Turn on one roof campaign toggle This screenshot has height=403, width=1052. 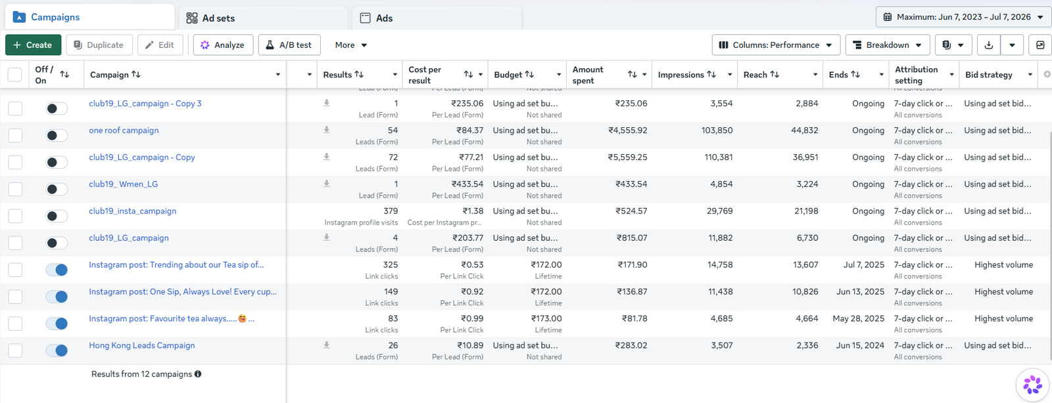coord(57,135)
